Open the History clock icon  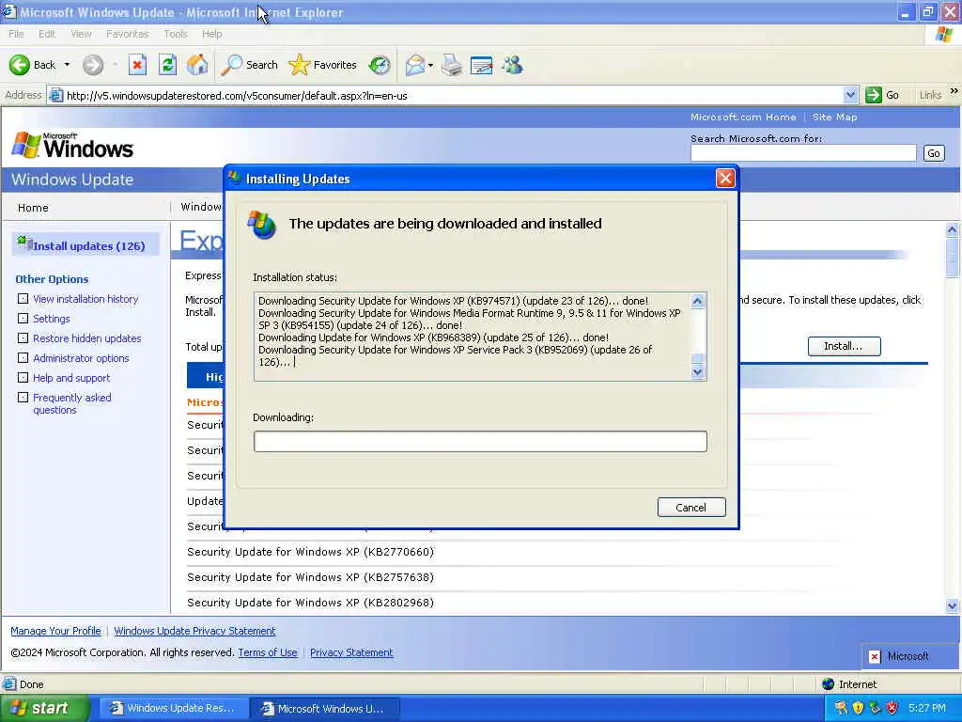coord(380,65)
